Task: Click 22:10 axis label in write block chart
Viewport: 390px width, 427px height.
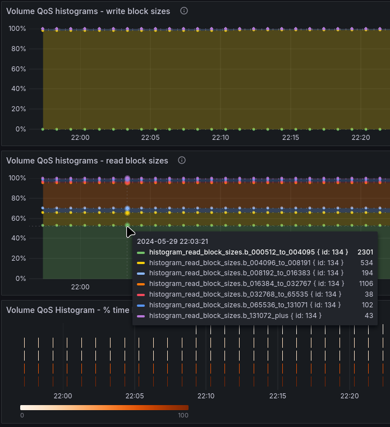Action: point(221,138)
